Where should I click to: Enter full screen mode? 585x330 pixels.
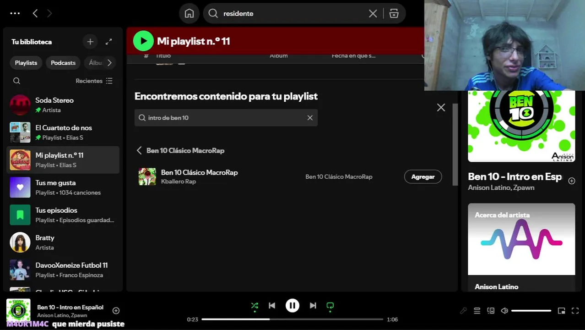pyautogui.click(x=575, y=311)
